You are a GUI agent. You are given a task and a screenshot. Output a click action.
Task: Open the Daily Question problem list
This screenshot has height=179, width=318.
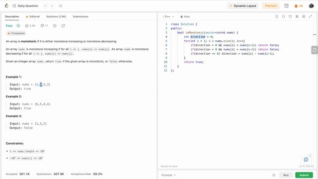25,6
